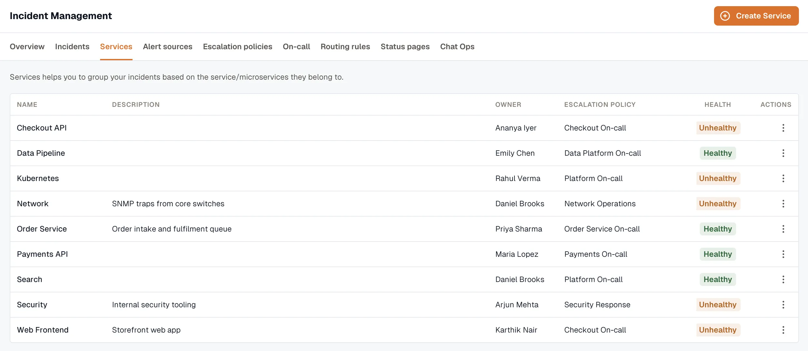Open the Status pages tab
The width and height of the screenshot is (808, 351).
click(x=405, y=47)
